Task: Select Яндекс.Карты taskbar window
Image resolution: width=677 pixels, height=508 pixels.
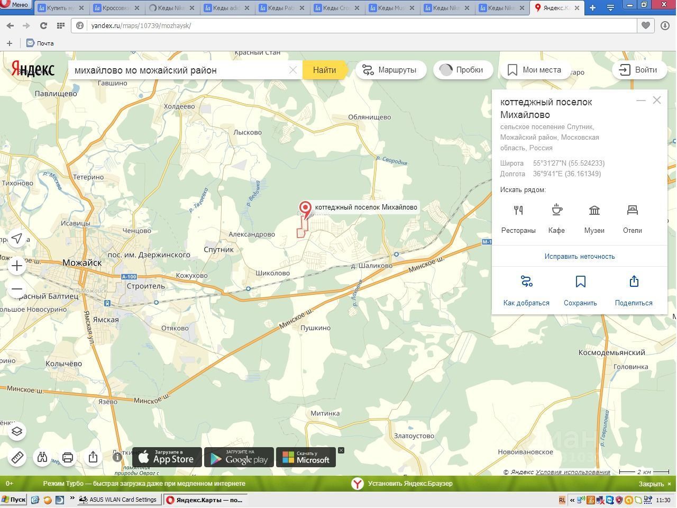Action: coord(205,500)
